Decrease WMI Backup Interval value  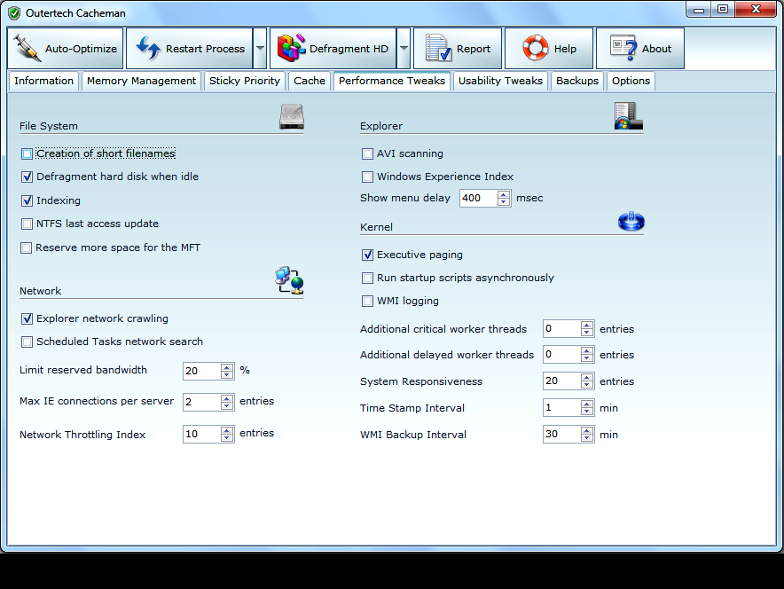tap(587, 438)
